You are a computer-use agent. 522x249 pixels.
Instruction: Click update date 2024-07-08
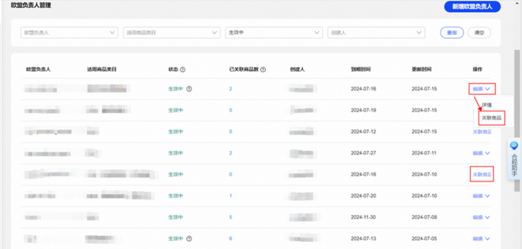click(x=424, y=217)
